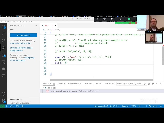Collapse lec.c entry in Problems list

(x=43, y=88)
